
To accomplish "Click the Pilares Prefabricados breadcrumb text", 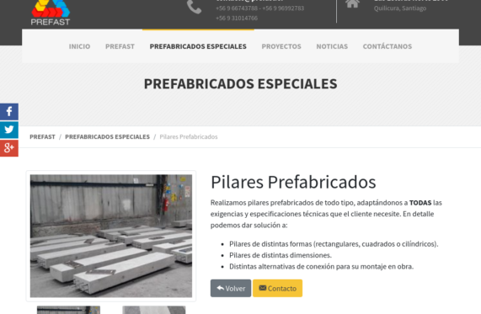I will click(x=189, y=136).
